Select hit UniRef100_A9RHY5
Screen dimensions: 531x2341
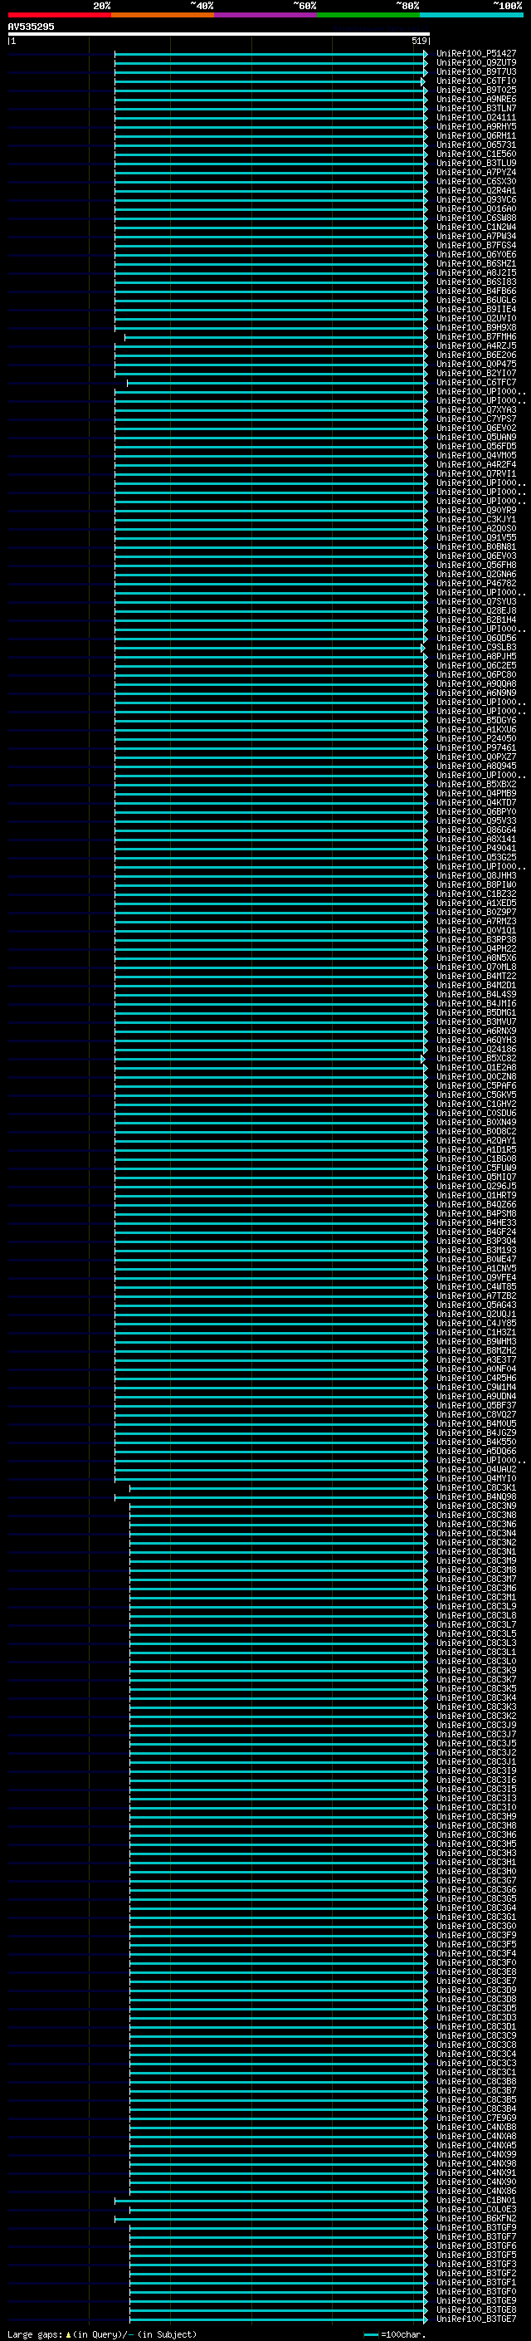(x=475, y=126)
